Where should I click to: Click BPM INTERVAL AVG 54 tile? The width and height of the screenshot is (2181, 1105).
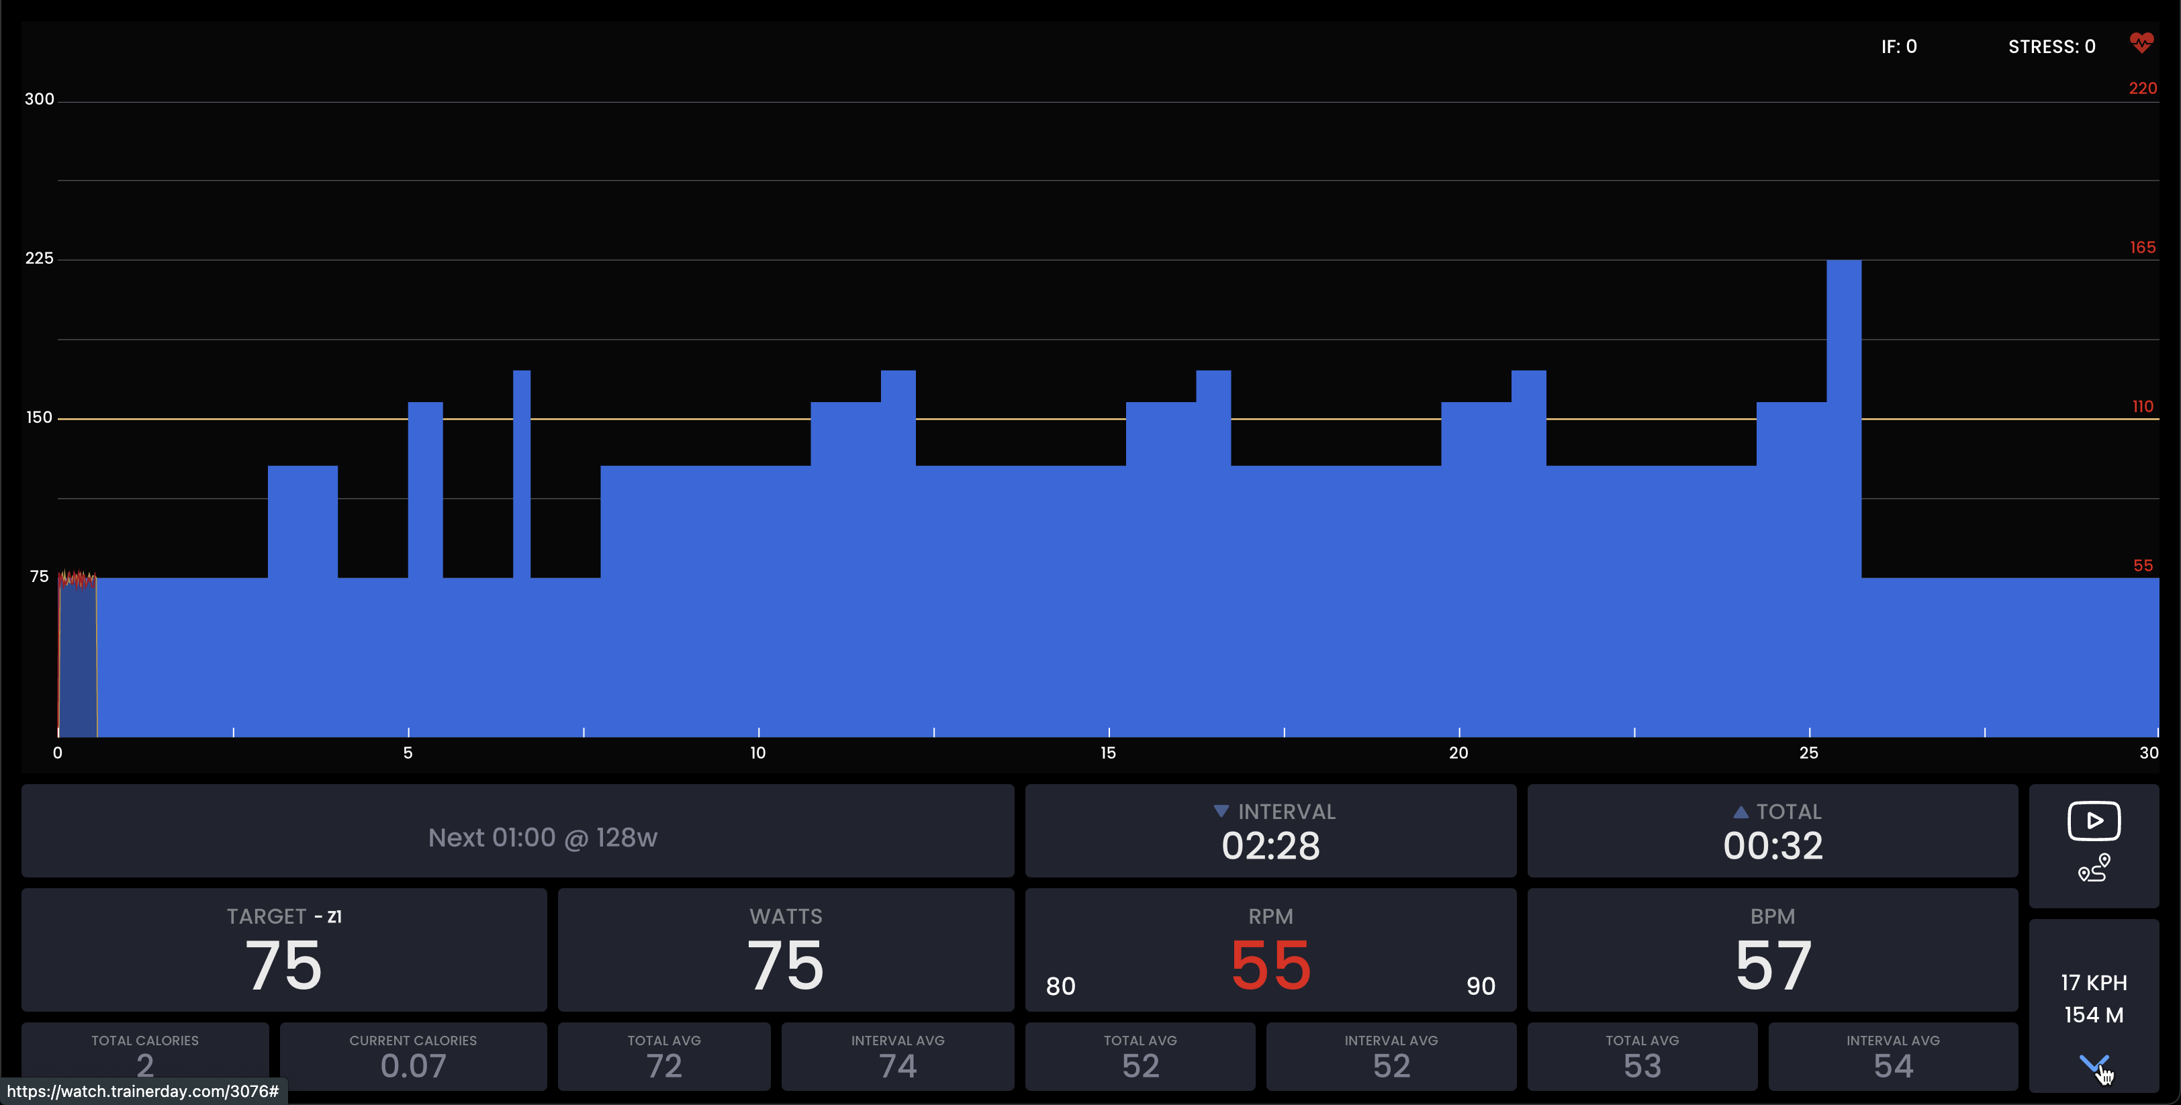[x=1893, y=1057]
